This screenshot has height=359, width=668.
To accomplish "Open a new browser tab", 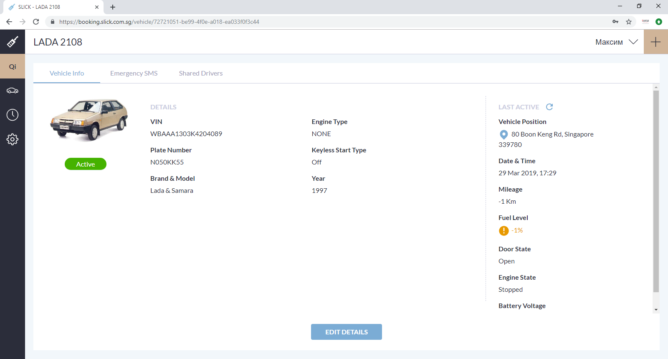I will [x=113, y=7].
